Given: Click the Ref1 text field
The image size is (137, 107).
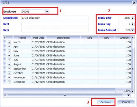Looking at the screenshot, I should [x=55, y=24].
